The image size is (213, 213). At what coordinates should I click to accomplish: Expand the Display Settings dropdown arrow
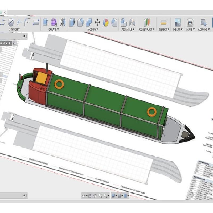point(116,196)
